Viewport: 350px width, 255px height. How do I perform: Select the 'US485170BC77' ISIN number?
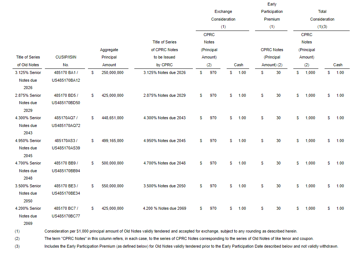pos(66,216)
